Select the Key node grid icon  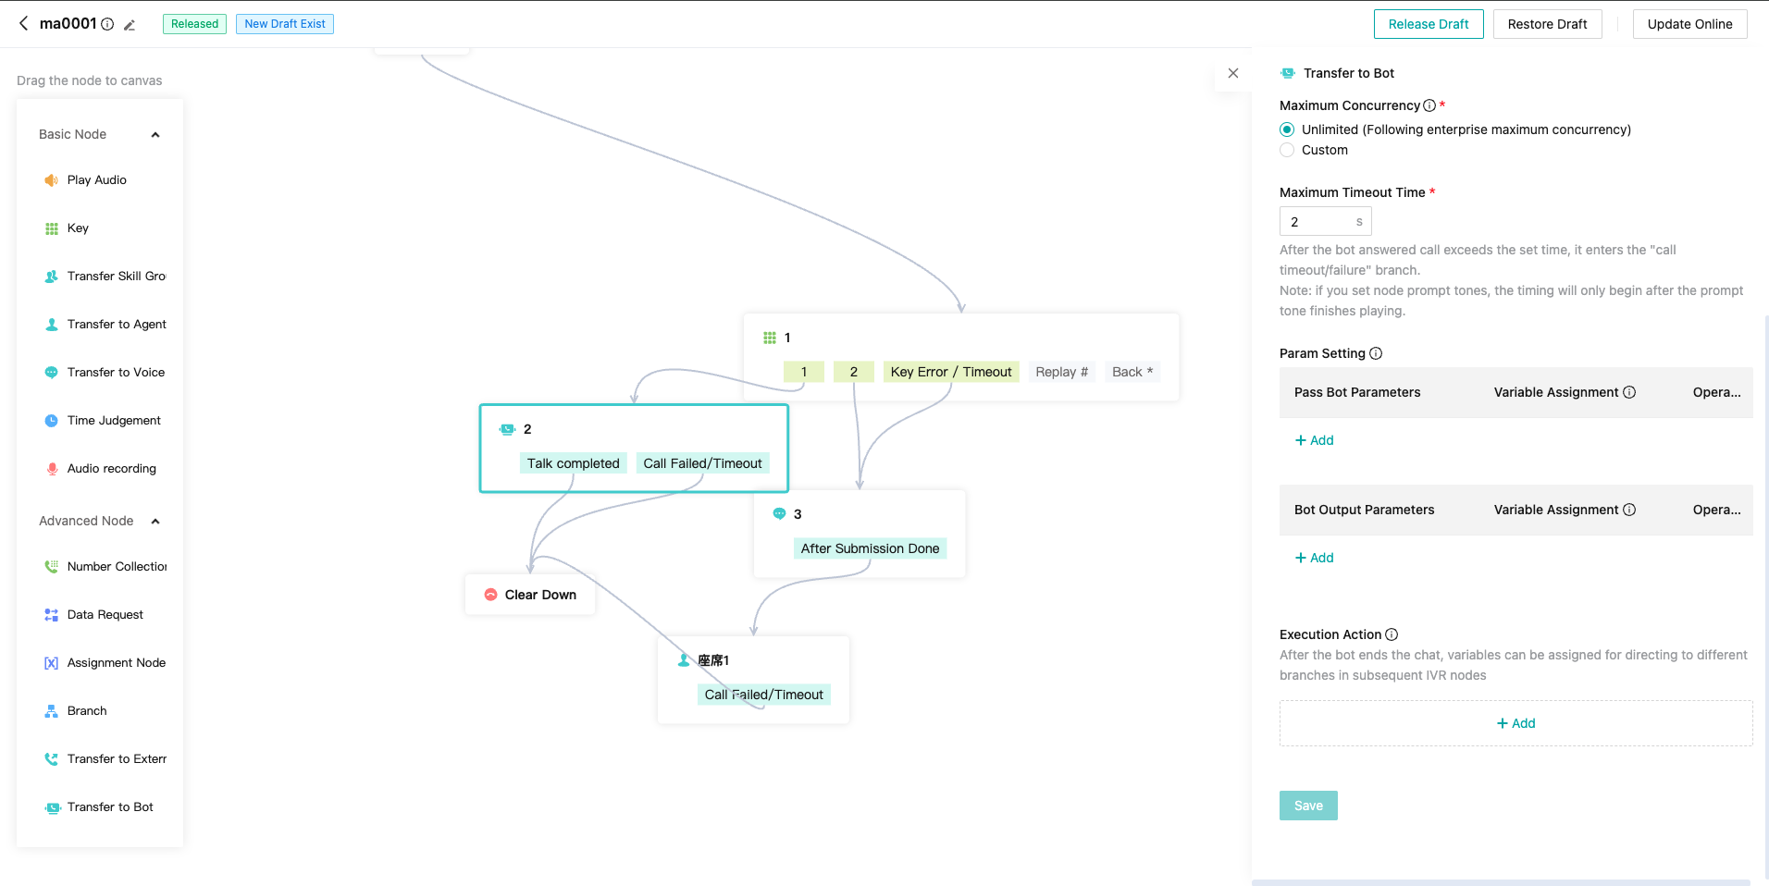[52, 228]
